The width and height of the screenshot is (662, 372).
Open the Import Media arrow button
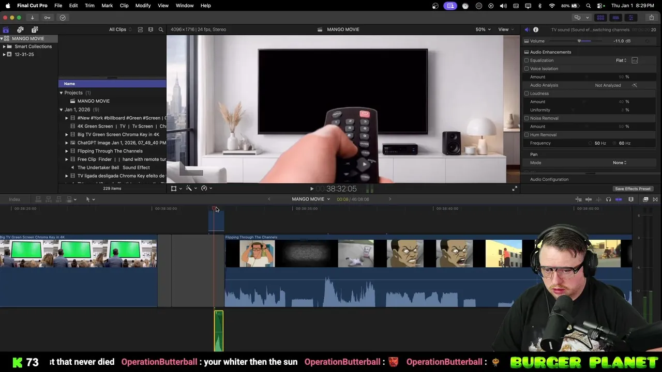coord(32,18)
